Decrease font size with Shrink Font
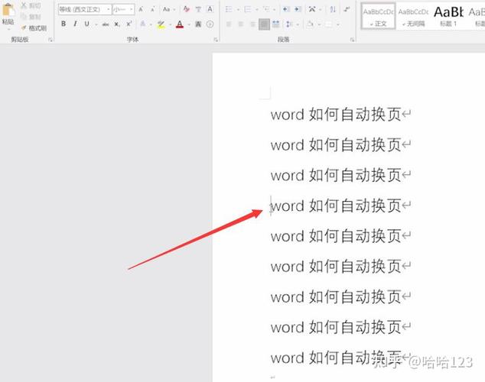 (153, 10)
